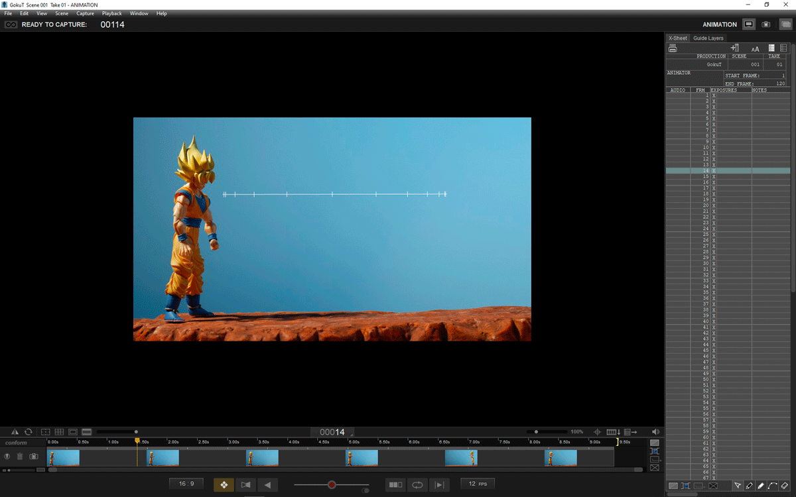Open the 12 FPS frame rate selector
This screenshot has width=796, height=497.
pos(478,484)
